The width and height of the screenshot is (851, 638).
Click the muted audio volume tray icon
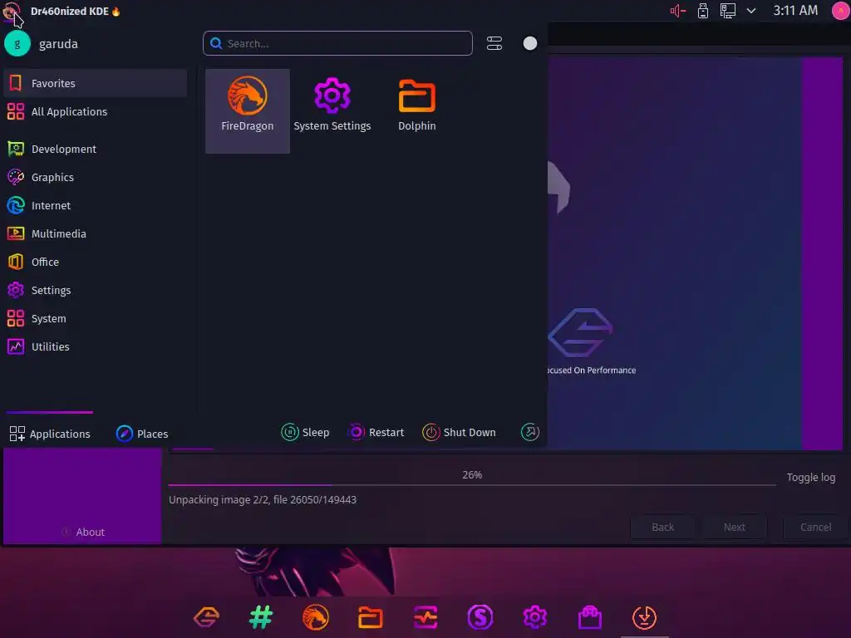(x=678, y=11)
